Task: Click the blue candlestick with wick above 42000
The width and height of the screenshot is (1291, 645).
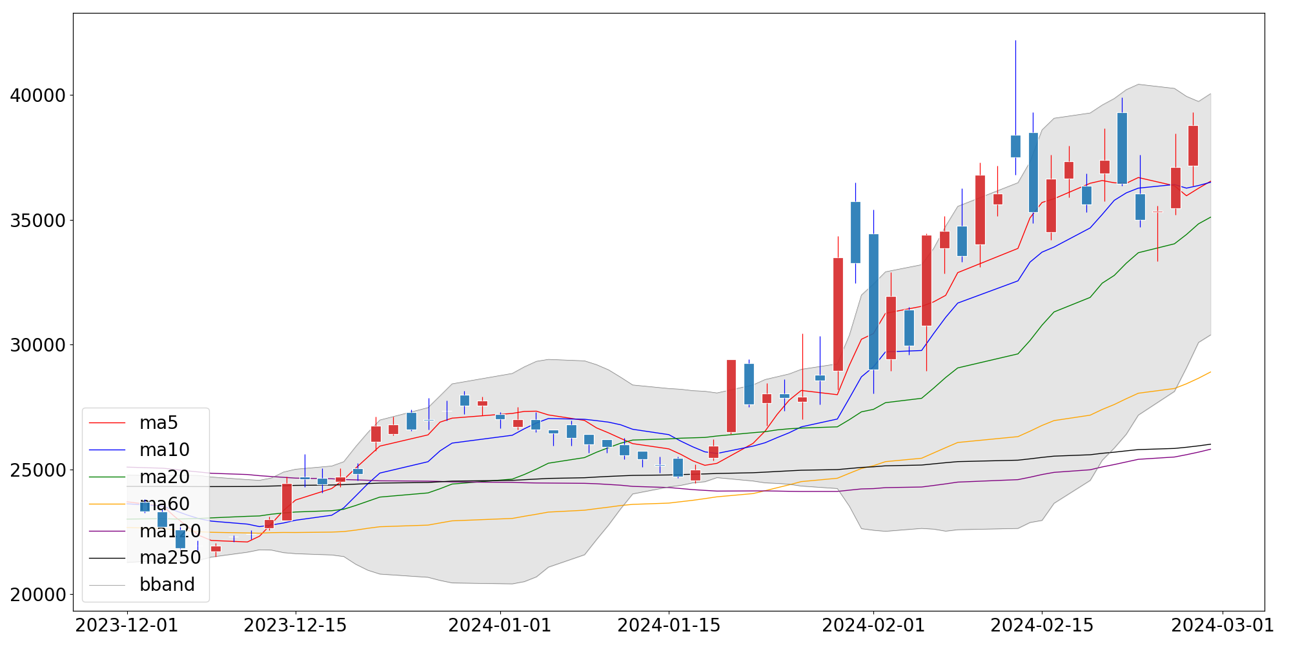Action: [x=1015, y=146]
